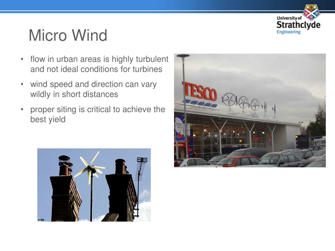Click the University of Strathclyde crest logo
335x251 pixels.
click(x=311, y=12)
